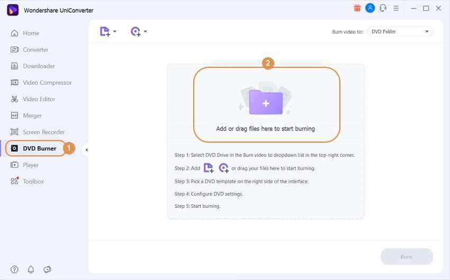
Task: Click the Add Files icon in Step 2
Action: (209, 168)
